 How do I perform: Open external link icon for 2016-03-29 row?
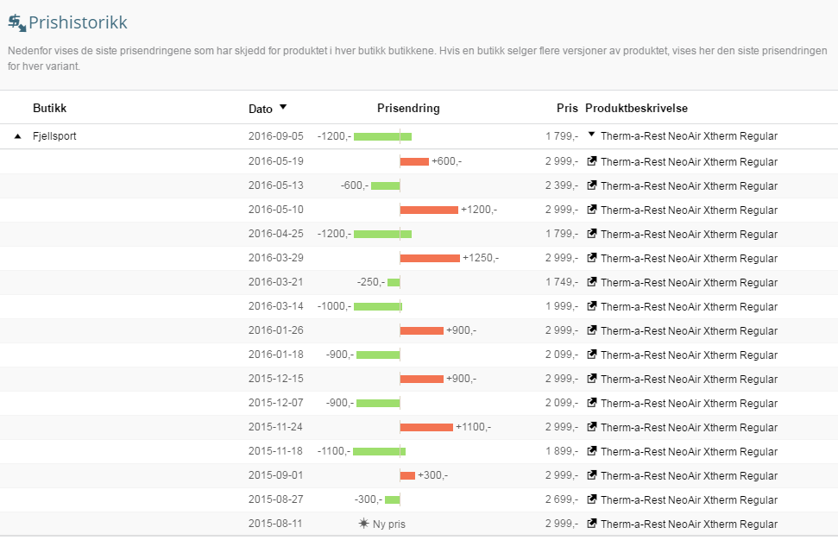pos(592,258)
